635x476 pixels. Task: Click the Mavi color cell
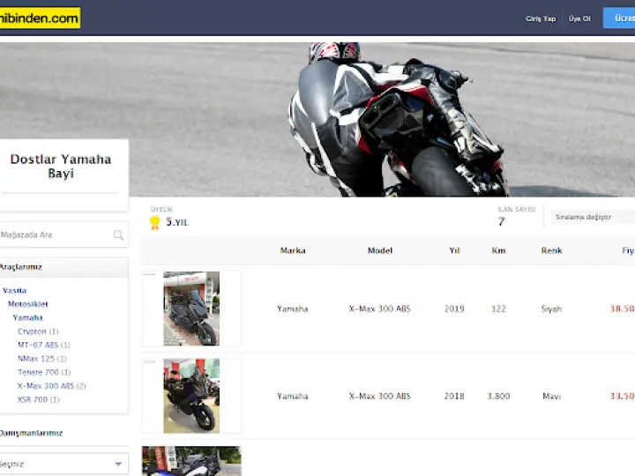[551, 397]
